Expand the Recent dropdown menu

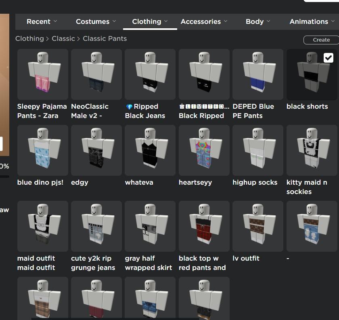pyautogui.click(x=42, y=21)
